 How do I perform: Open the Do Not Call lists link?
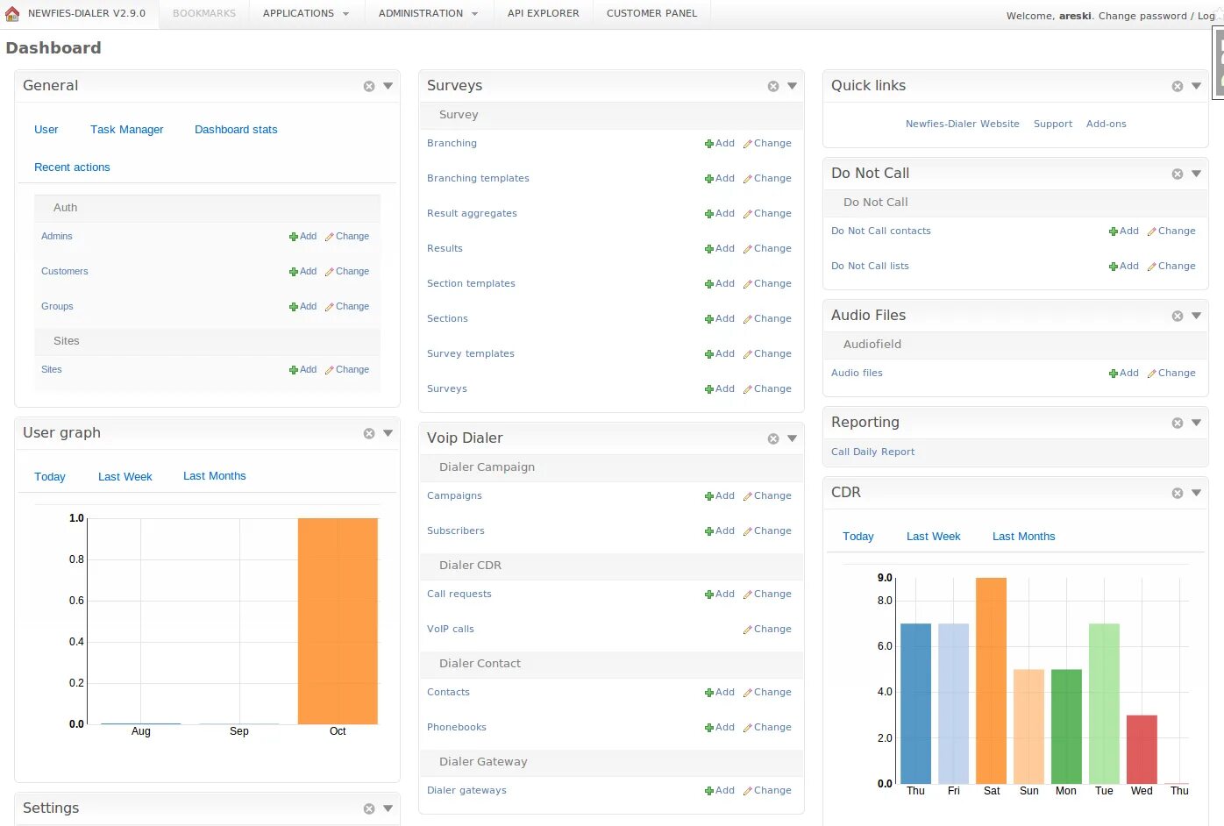871,267
